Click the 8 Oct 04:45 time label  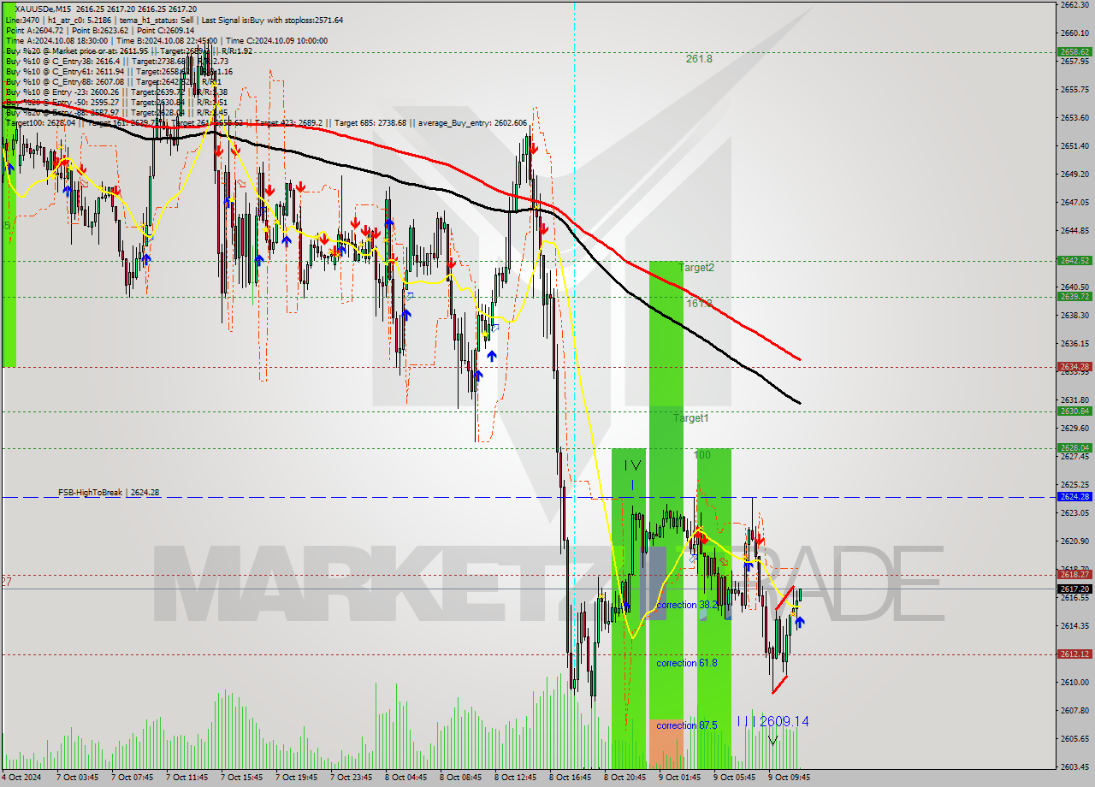click(x=405, y=778)
